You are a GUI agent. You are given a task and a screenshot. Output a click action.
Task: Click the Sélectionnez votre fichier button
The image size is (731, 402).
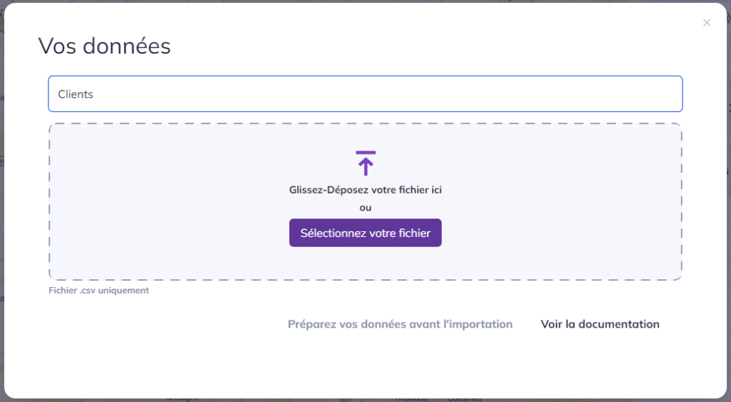[x=365, y=233]
